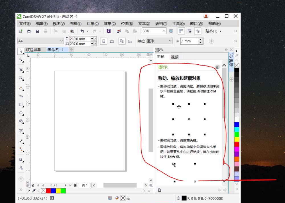Image resolution: width=285 pixels, height=203 pixels.
Task: Toggle Show Rulers button
Action: click(181, 31)
